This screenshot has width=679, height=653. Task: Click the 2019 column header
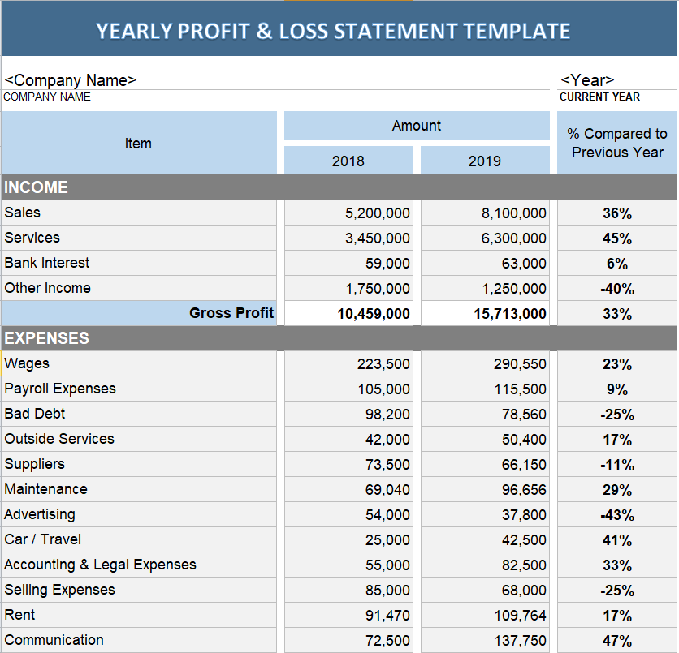coord(485,161)
